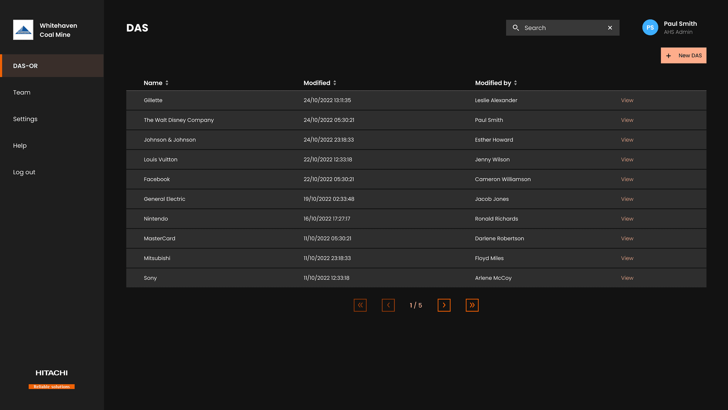
Task: Expand the Modified column sort chevron
Action: click(335, 83)
